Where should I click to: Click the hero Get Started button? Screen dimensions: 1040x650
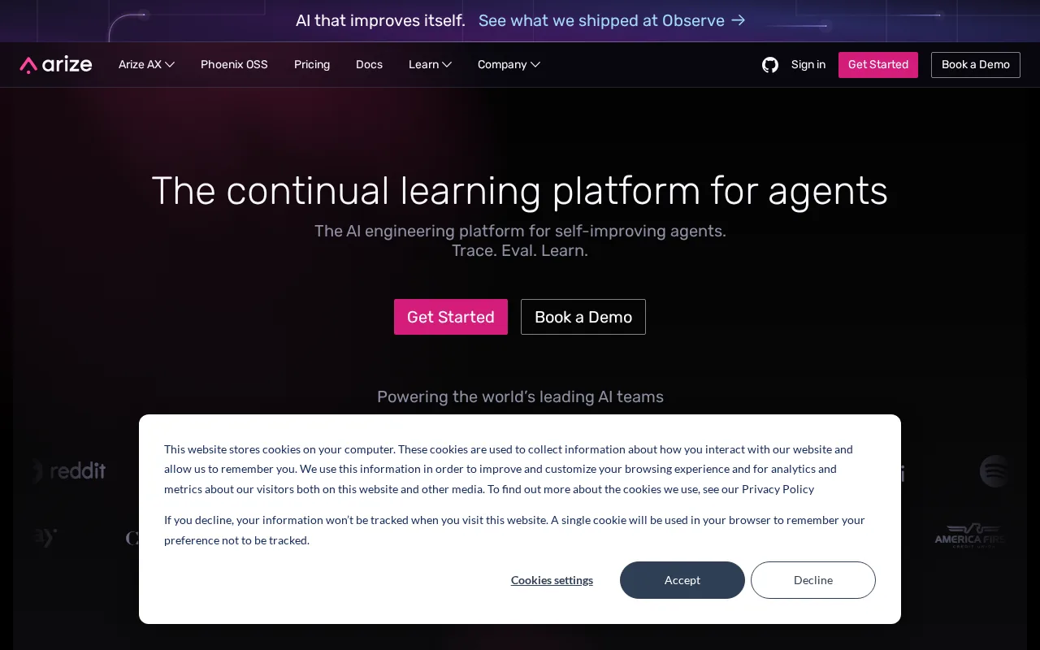[451, 317]
